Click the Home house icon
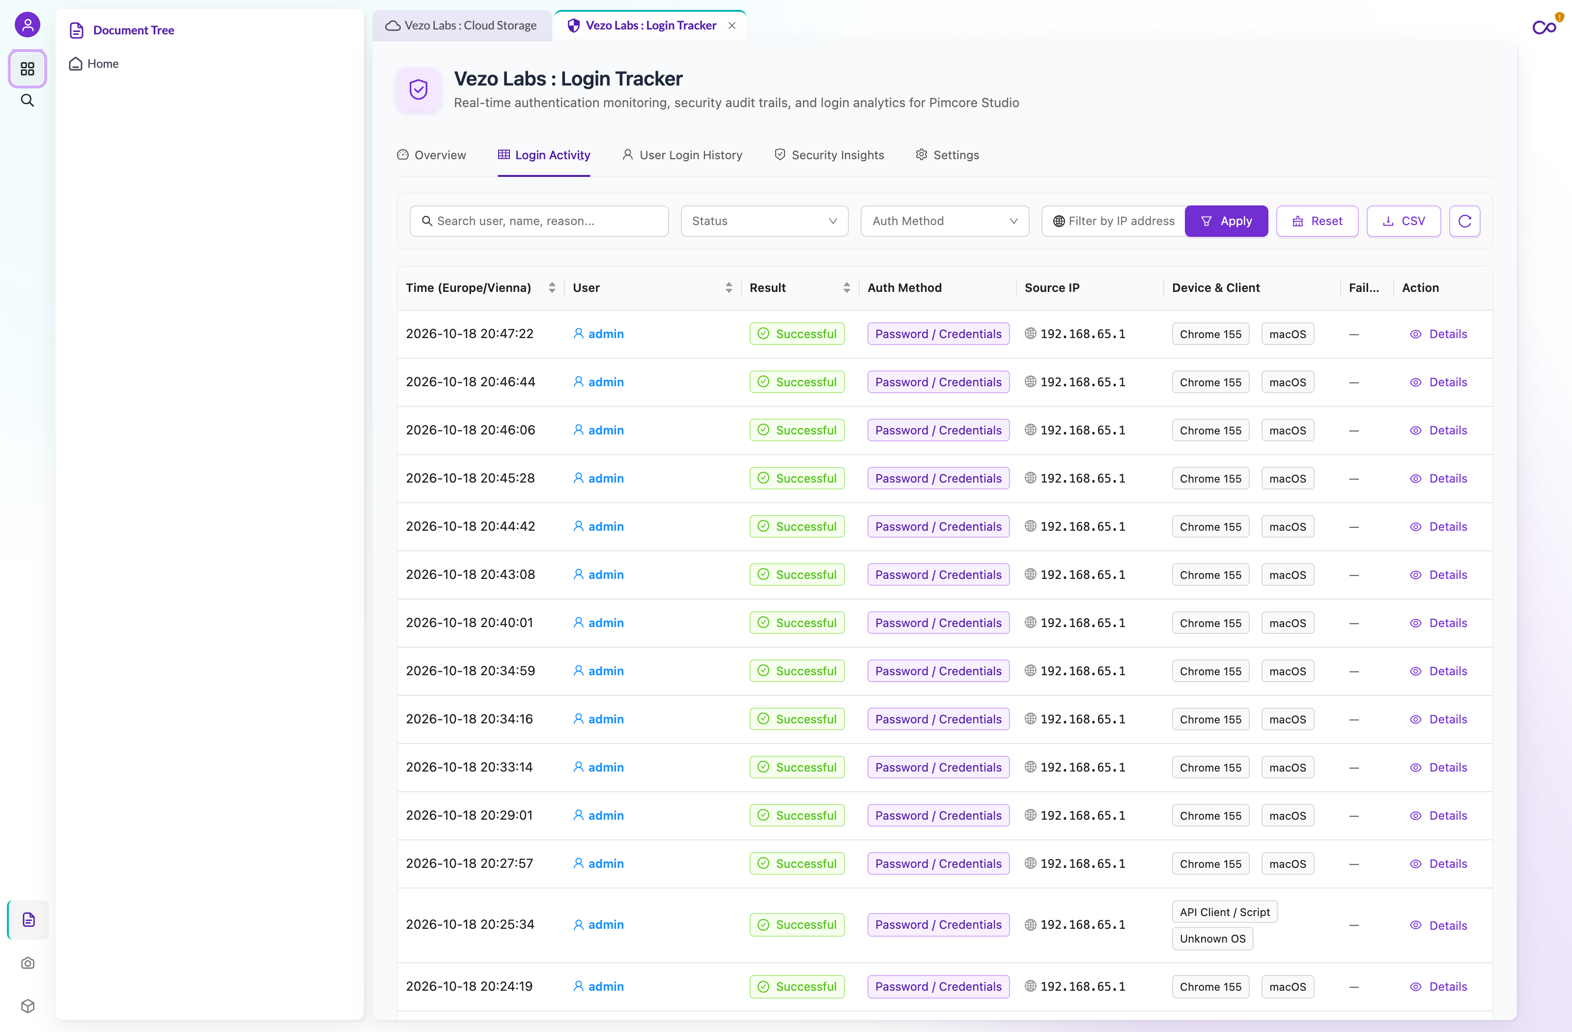 coord(75,63)
